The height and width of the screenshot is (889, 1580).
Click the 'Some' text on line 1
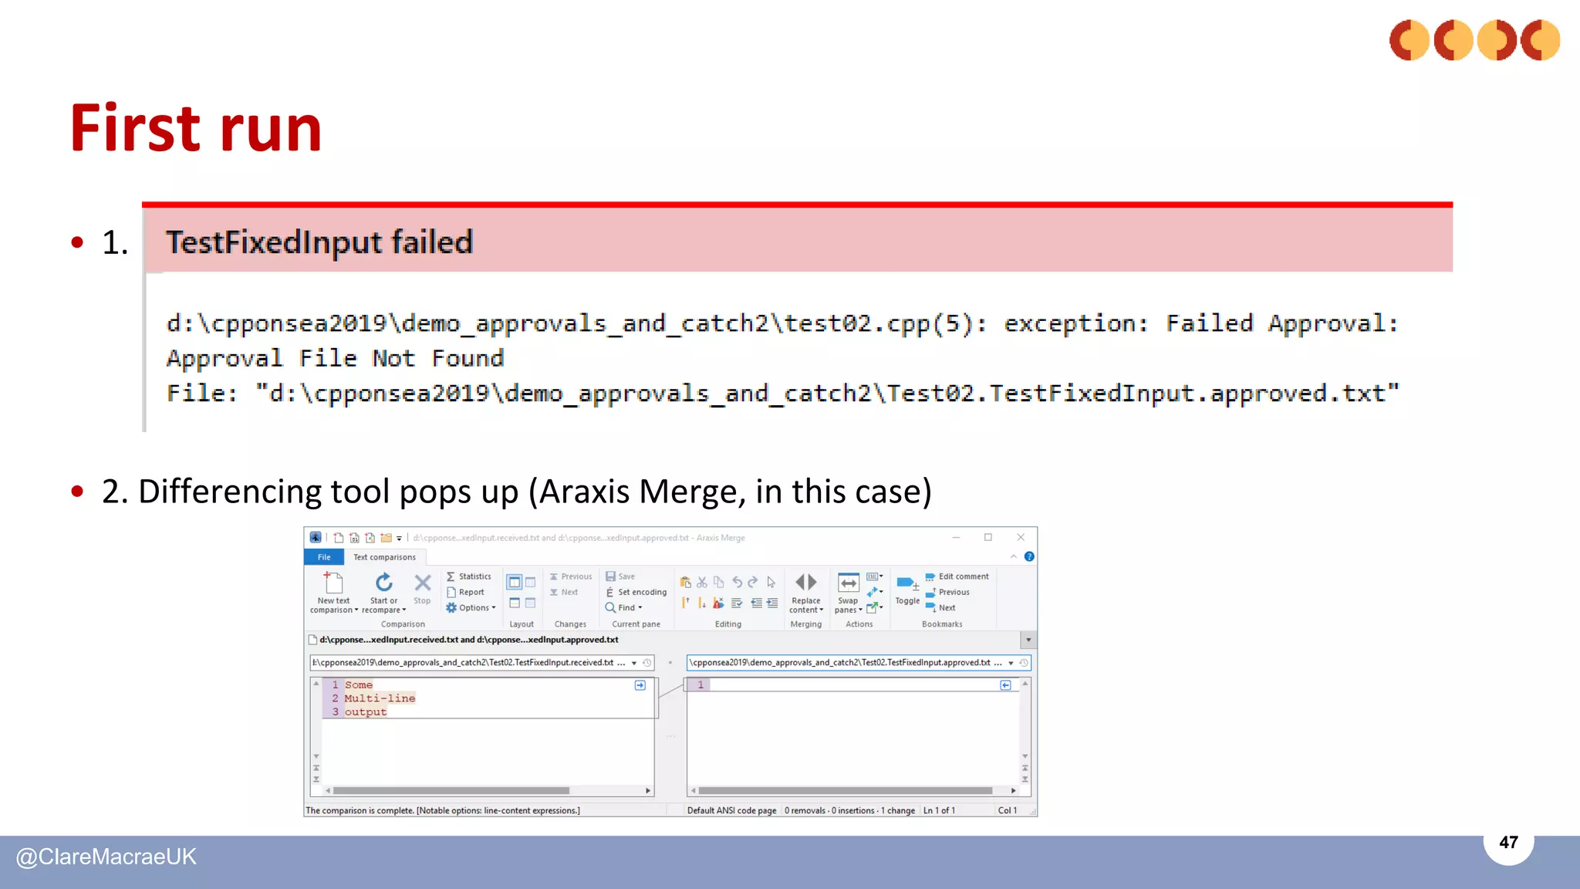(x=359, y=685)
